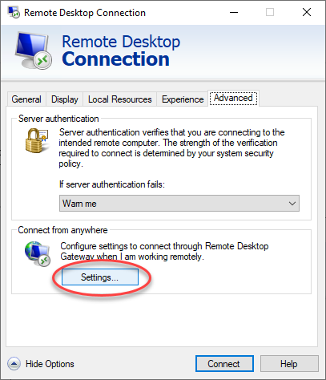Open the Display tab
Viewport: 326px width, 380px height.
click(65, 99)
